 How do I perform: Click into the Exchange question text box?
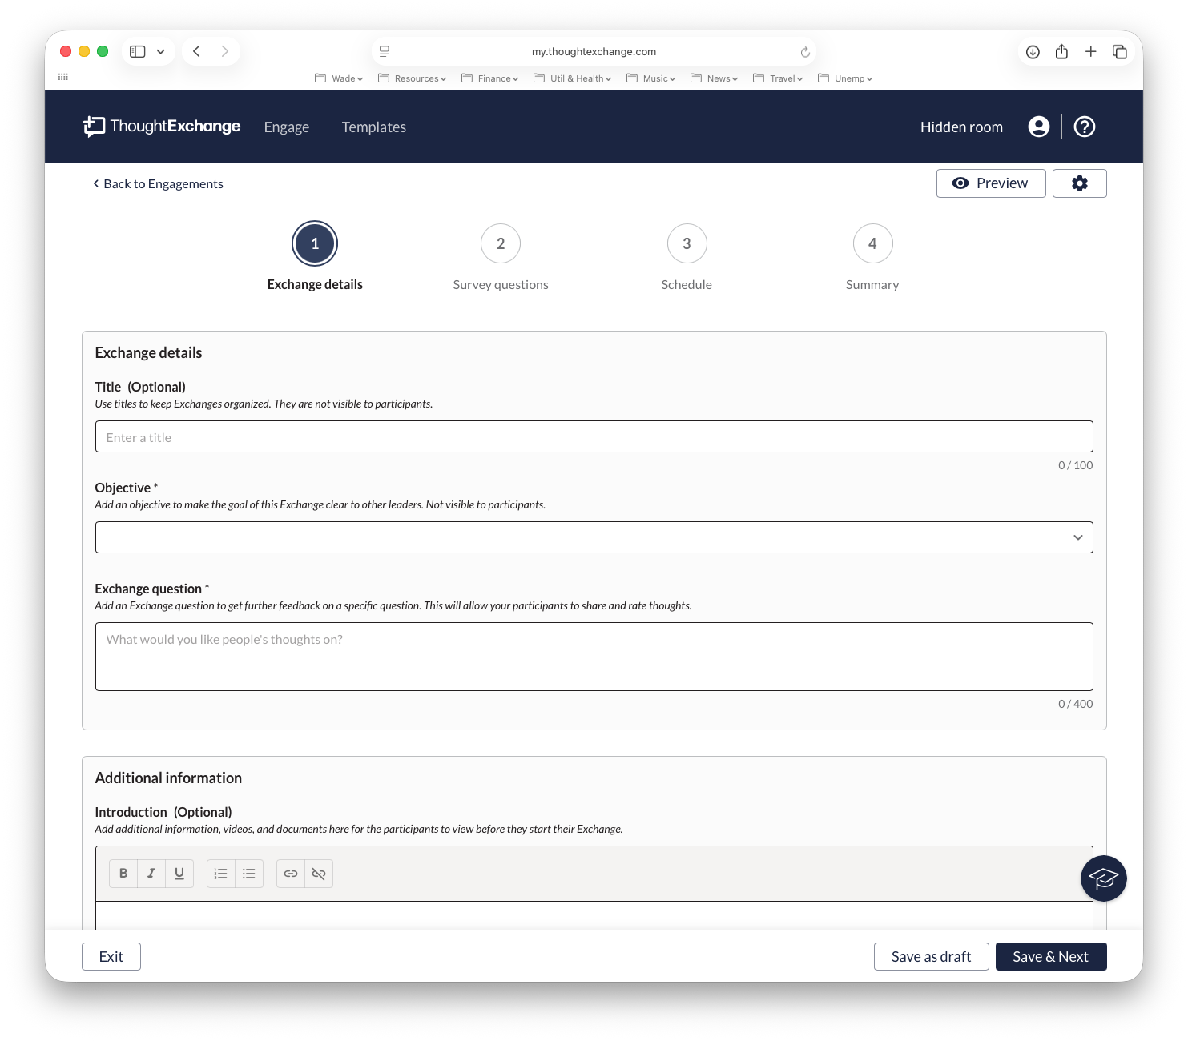click(594, 657)
